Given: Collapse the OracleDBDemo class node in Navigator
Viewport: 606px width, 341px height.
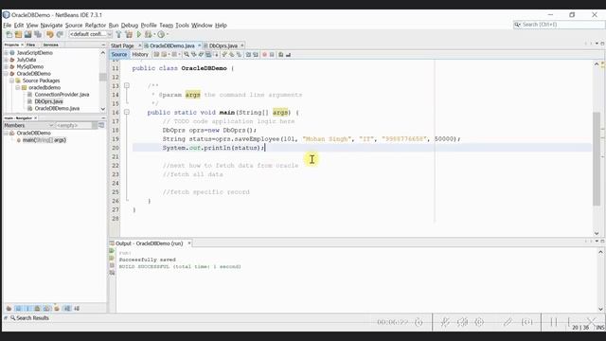Looking at the screenshot, I should (x=7, y=133).
